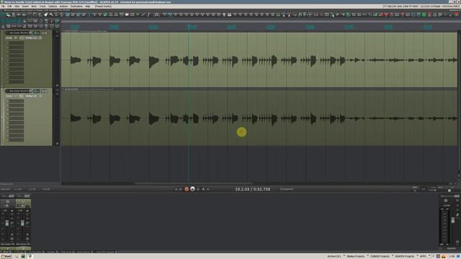This screenshot has height=259, width=461.
Task: Jump to project end with rightmost transport button
Action: (x=208, y=189)
